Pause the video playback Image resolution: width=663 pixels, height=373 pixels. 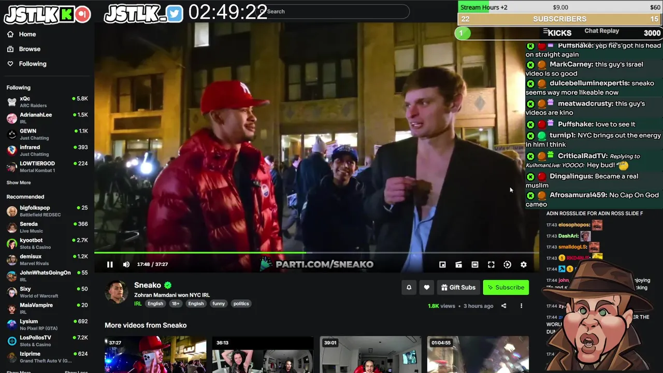[110, 264]
